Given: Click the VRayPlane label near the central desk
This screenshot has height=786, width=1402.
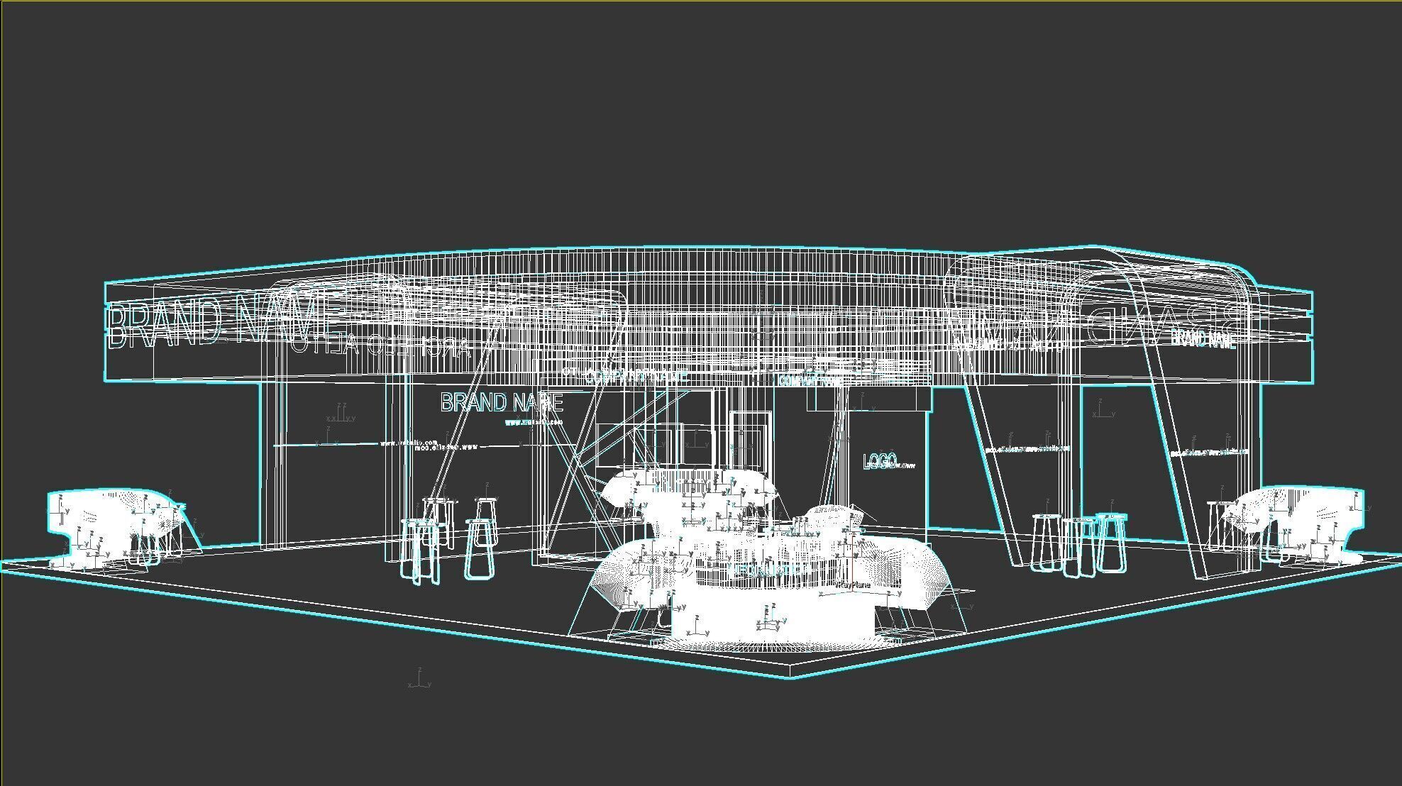Looking at the screenshot, I should (x=852, y=585).
